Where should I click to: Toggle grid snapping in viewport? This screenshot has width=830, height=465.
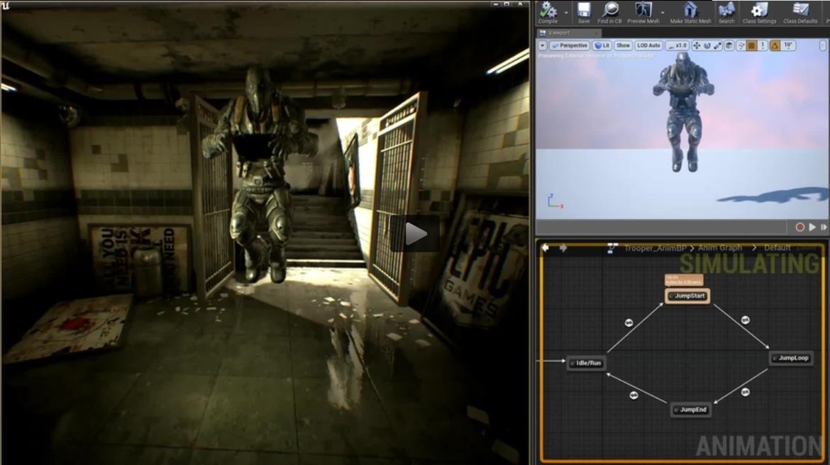(x=752, y=46)
